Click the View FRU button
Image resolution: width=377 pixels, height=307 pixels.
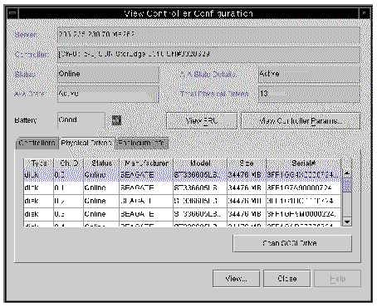coord(202,121)
